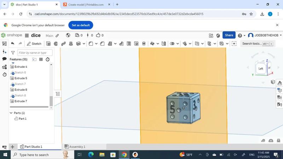Switch to the Part Studio 1 tab
The width and height of the screenshot is (283, 159).
pyautogui.click(x=40, y=147)
